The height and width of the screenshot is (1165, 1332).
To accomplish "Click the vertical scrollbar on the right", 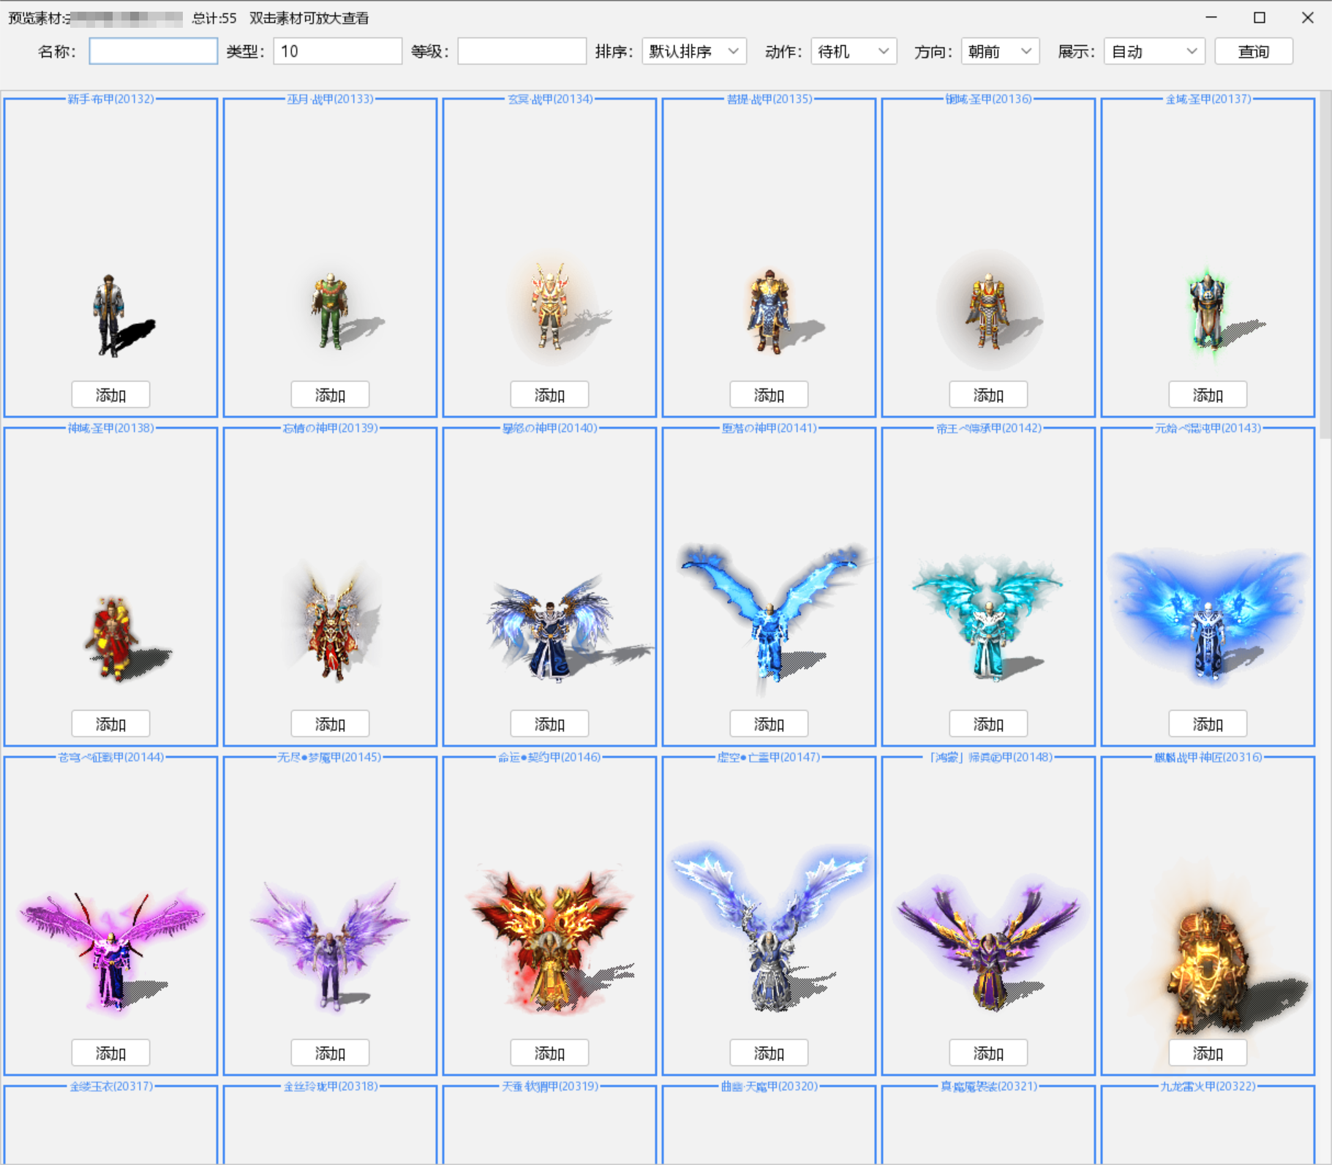I will (x=1325, y=263).
